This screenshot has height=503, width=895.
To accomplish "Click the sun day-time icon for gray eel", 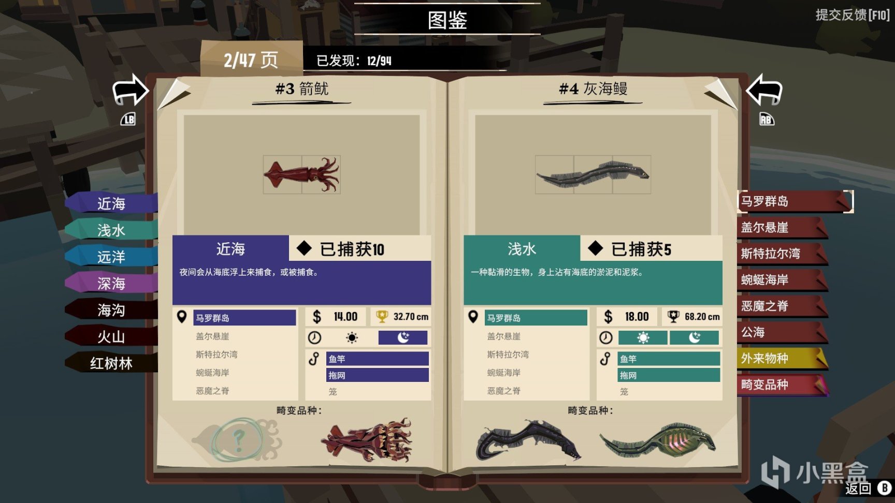I will 643,338.
